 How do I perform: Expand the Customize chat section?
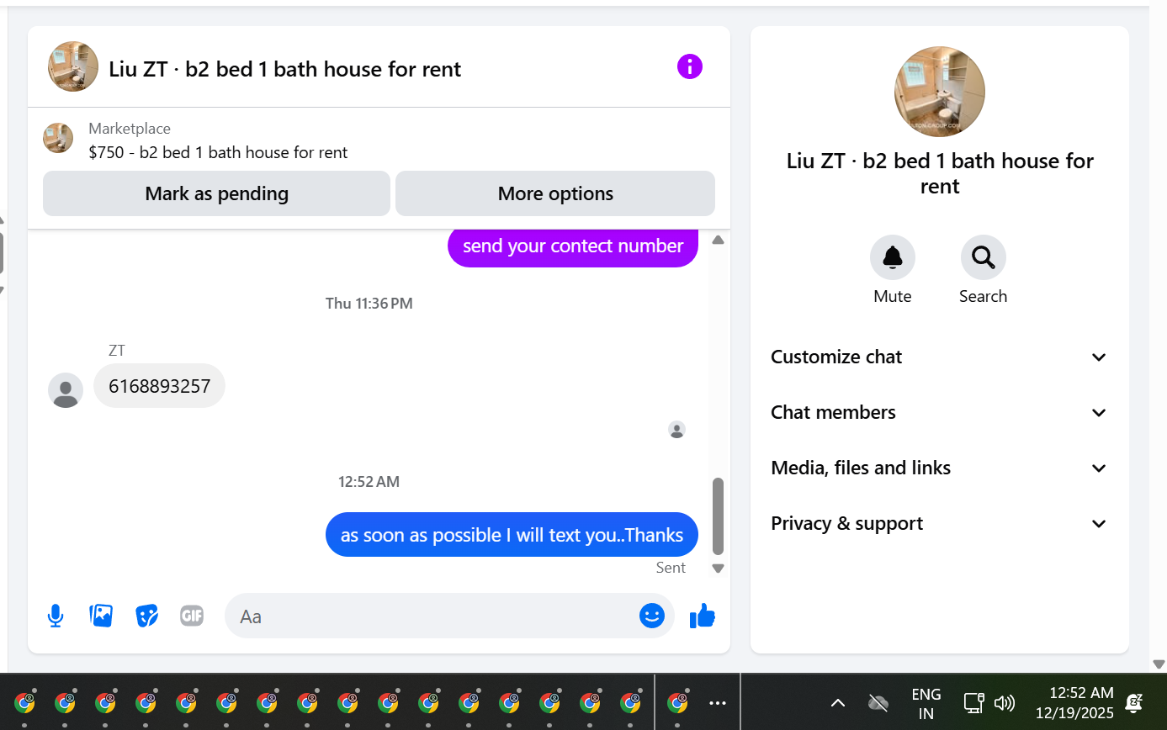[x=939, y=357]
